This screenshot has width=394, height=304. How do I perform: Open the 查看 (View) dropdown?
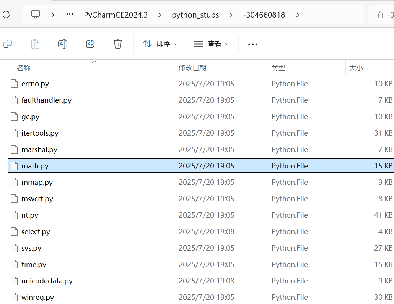pos(211,44)
